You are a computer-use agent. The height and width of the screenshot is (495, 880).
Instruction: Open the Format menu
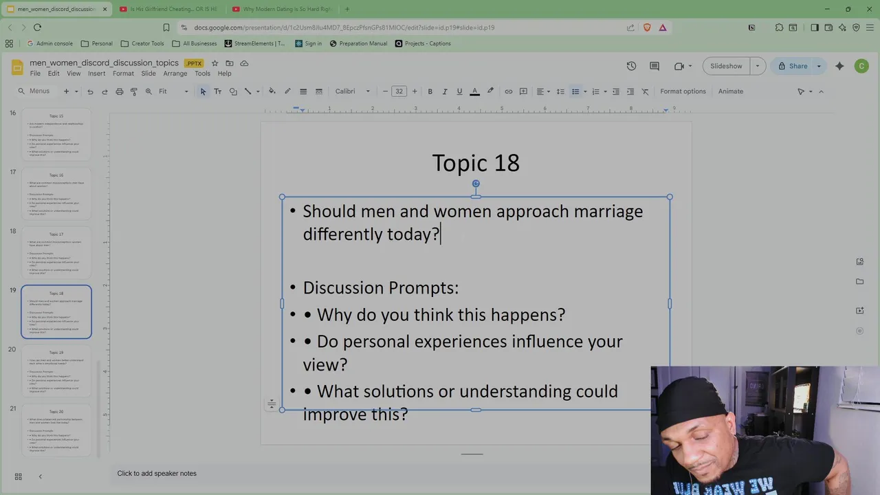pos(123,74)
